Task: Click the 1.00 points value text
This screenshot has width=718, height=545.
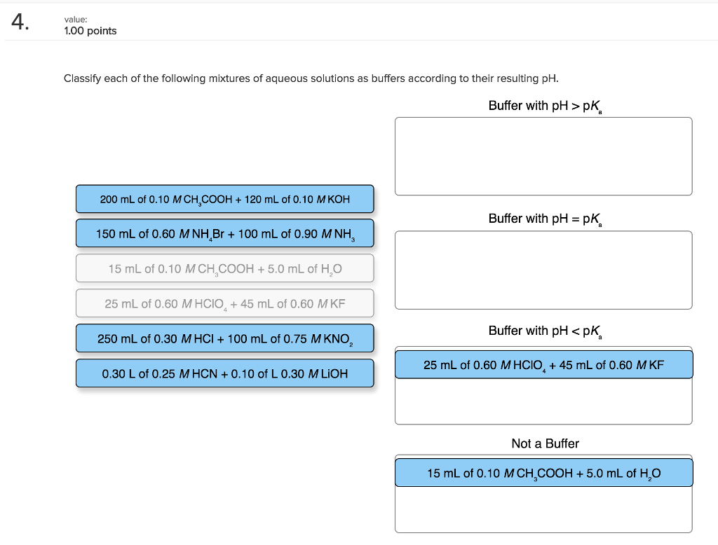Action: (91, 31)
